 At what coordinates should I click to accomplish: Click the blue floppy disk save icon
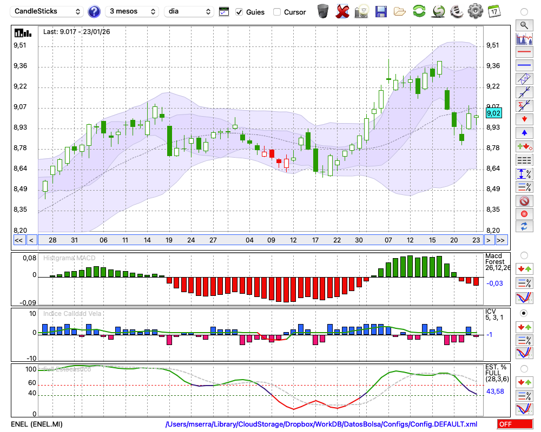(381, 11)
